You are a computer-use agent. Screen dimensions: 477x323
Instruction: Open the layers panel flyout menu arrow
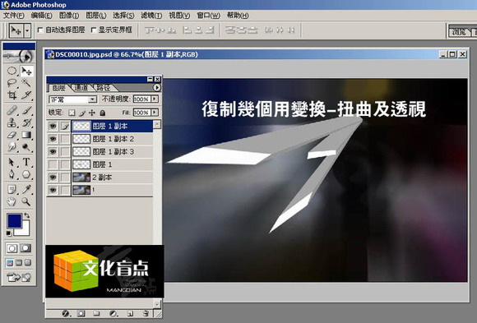point(156,88)
